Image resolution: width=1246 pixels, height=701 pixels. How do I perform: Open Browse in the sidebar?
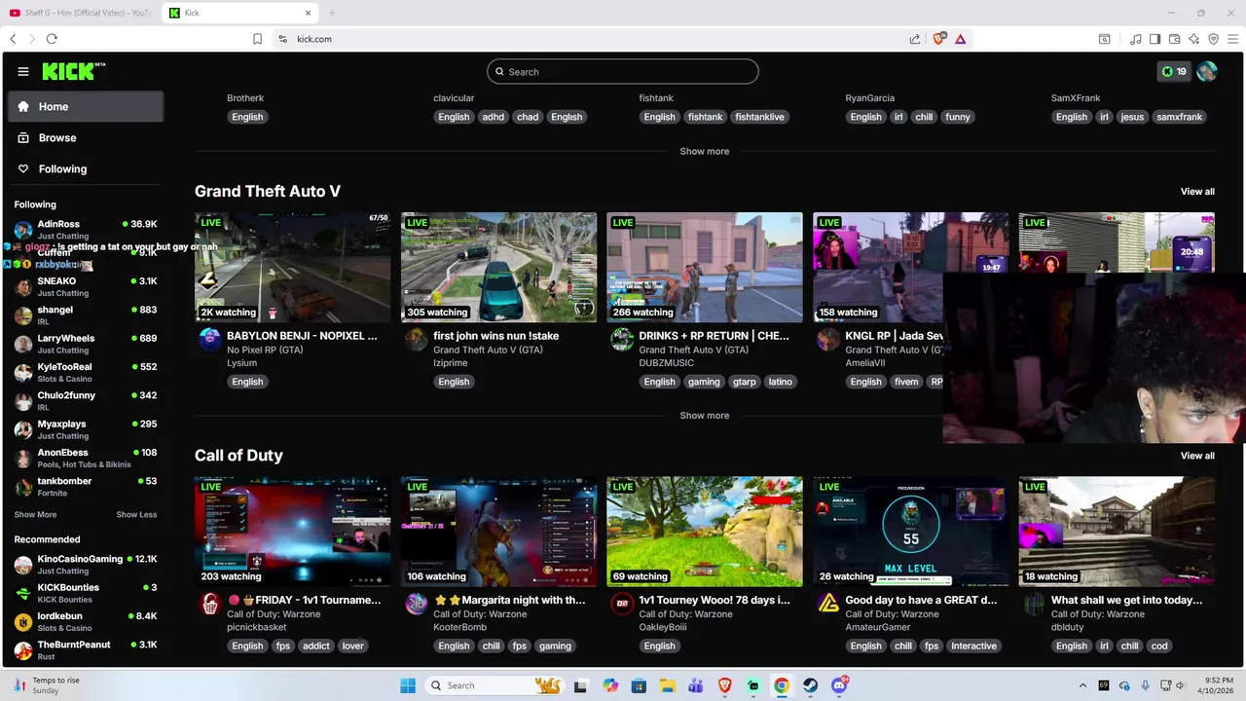click(86, 137)
